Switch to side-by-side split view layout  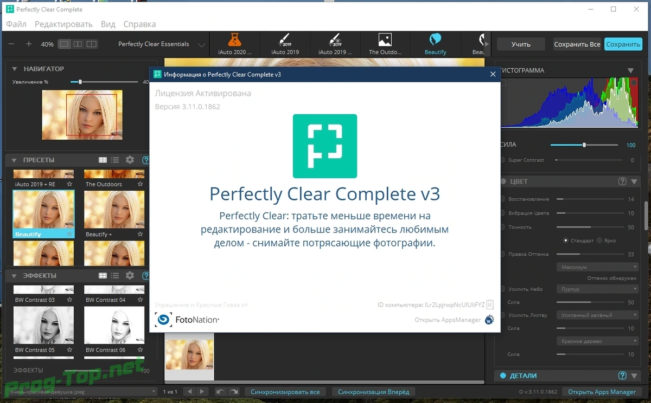(78, 44)
